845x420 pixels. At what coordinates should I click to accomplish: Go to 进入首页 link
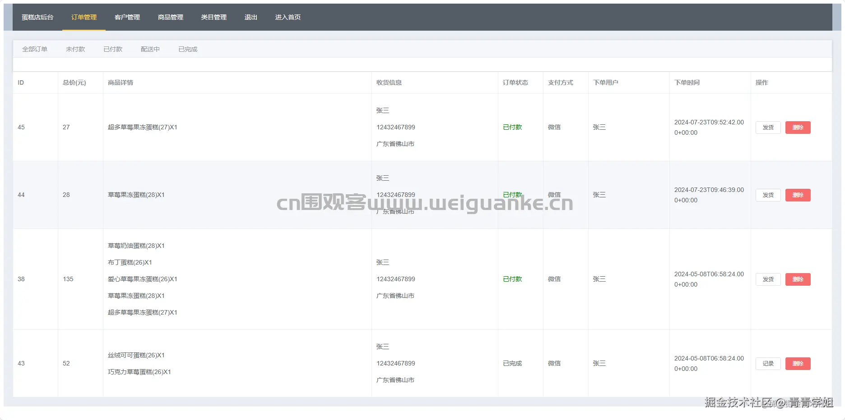[288, 17]
